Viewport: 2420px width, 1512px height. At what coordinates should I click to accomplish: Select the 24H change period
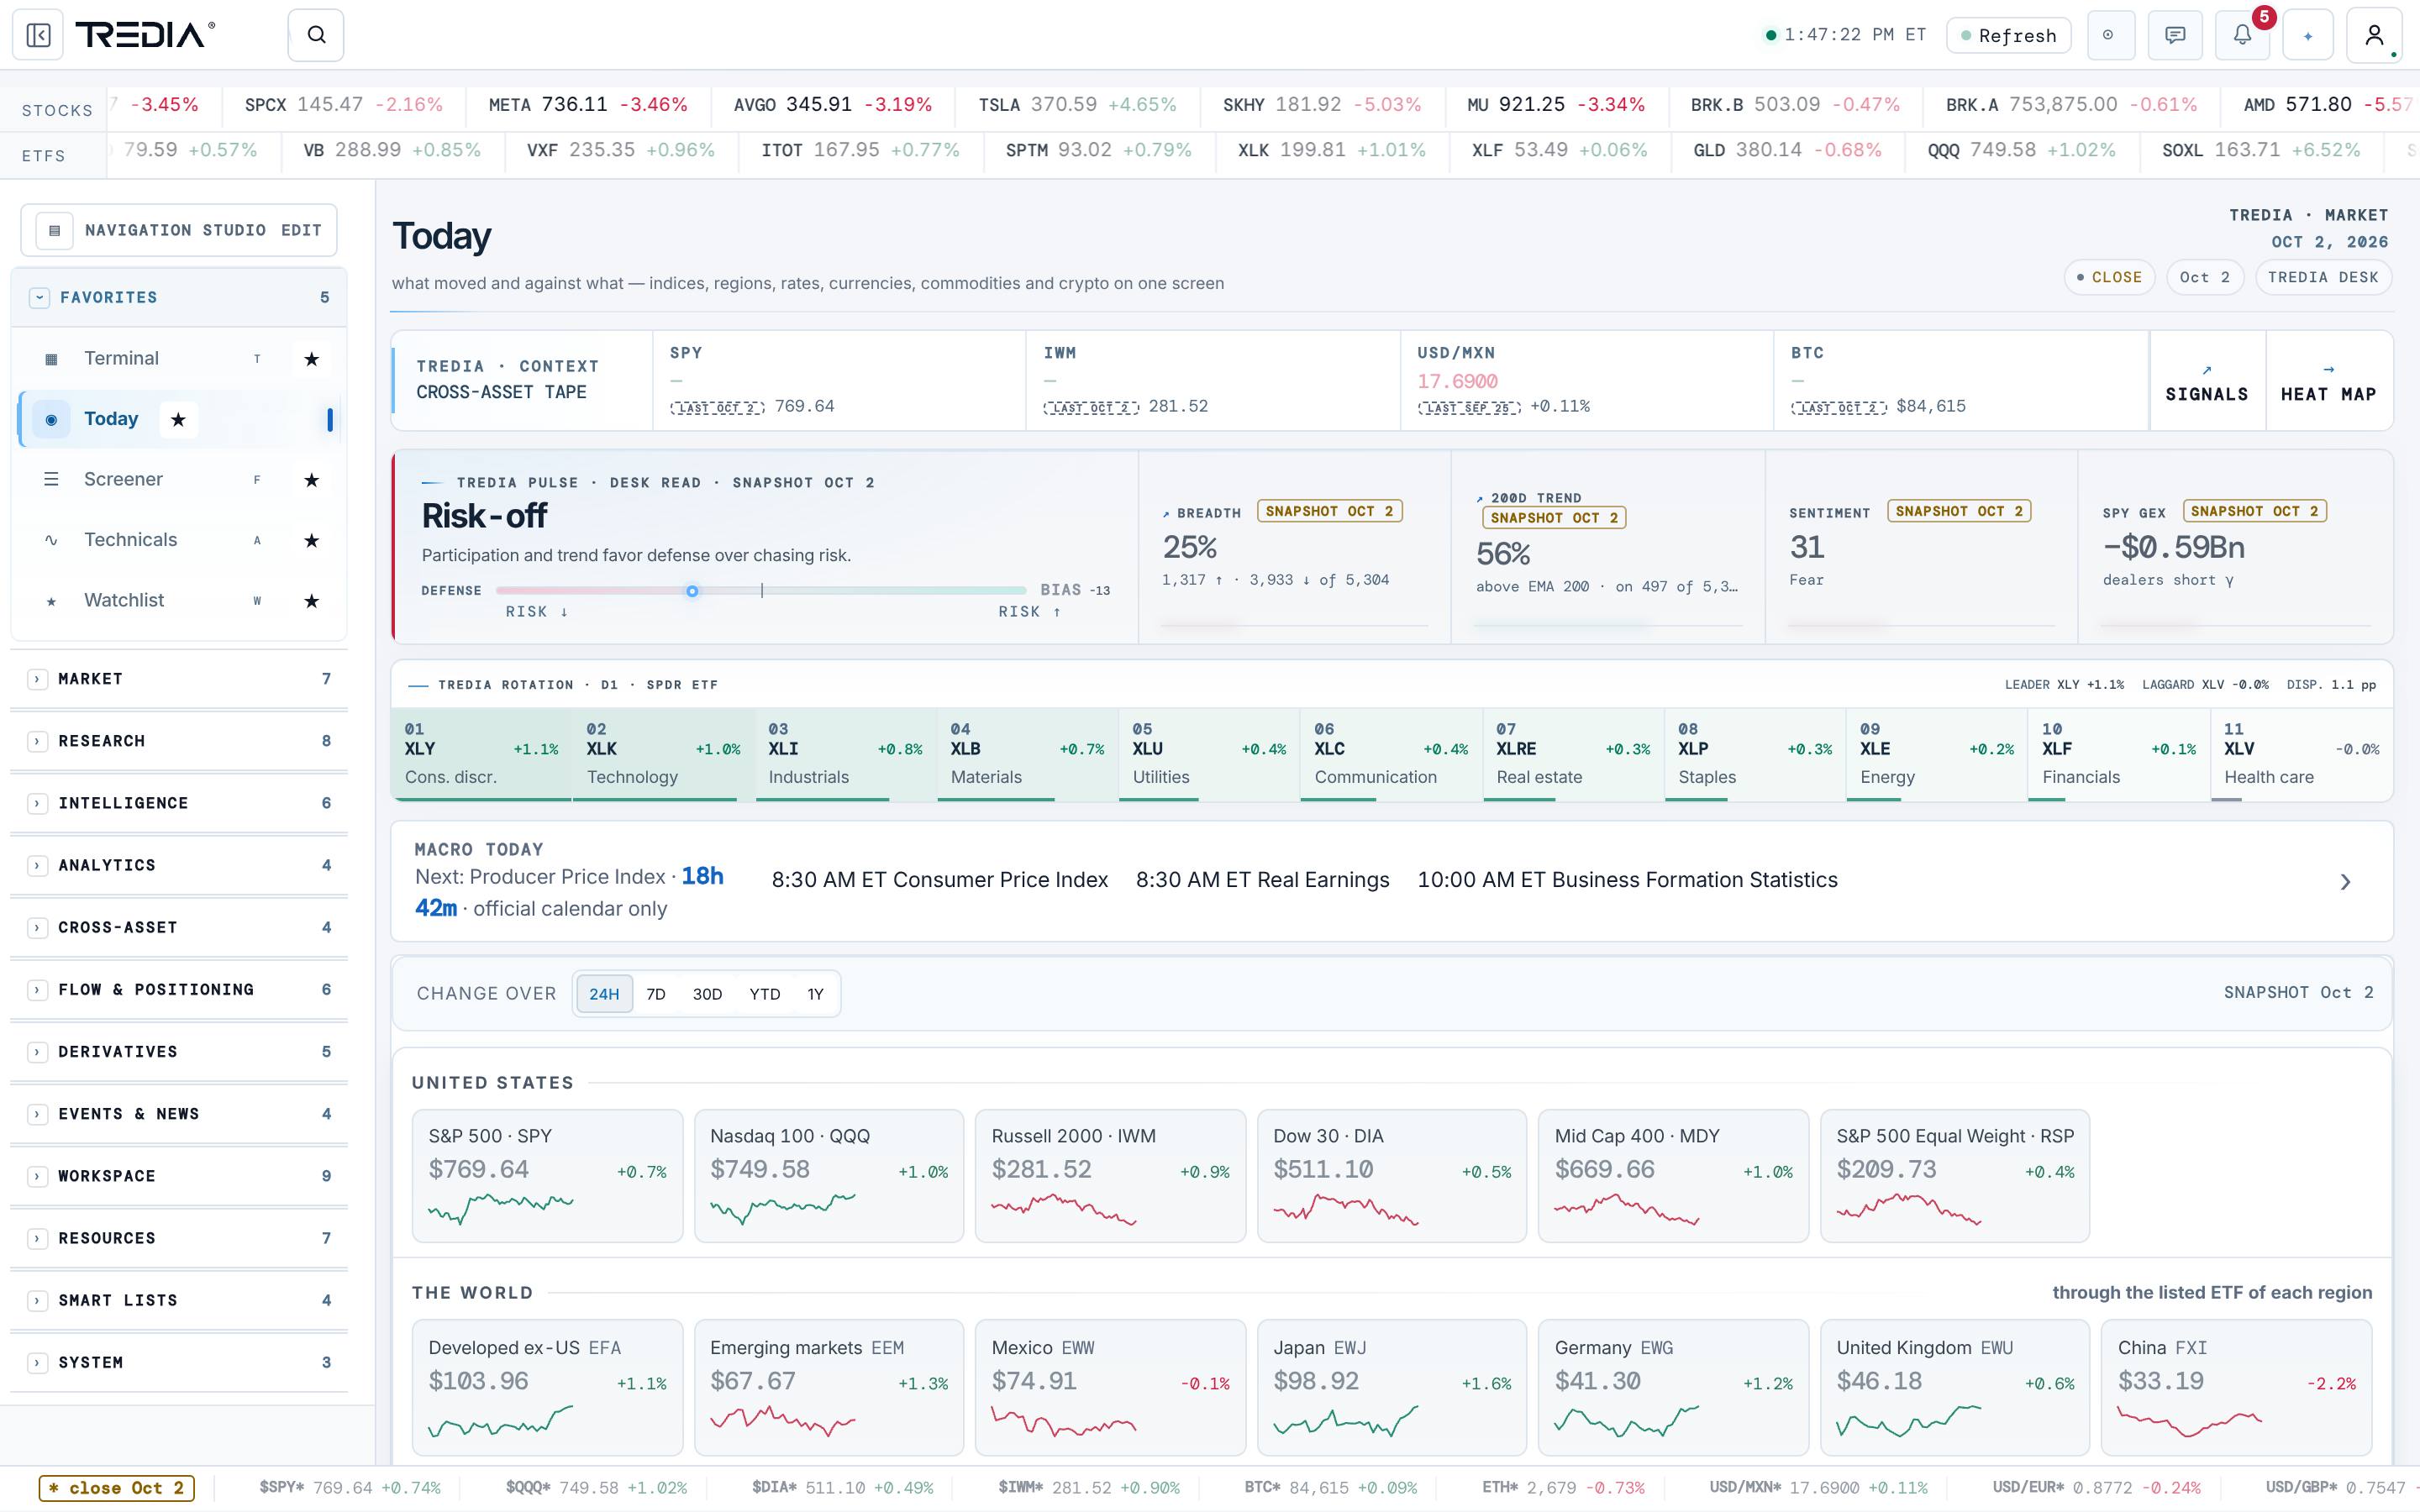(604, 994)
